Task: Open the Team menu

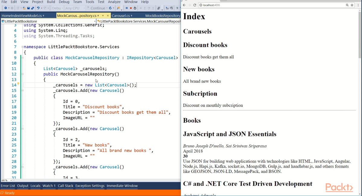Action: point(78,2)
